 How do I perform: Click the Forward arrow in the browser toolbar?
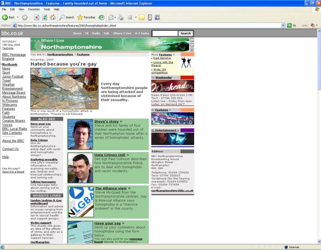click(x=24, y=18)
